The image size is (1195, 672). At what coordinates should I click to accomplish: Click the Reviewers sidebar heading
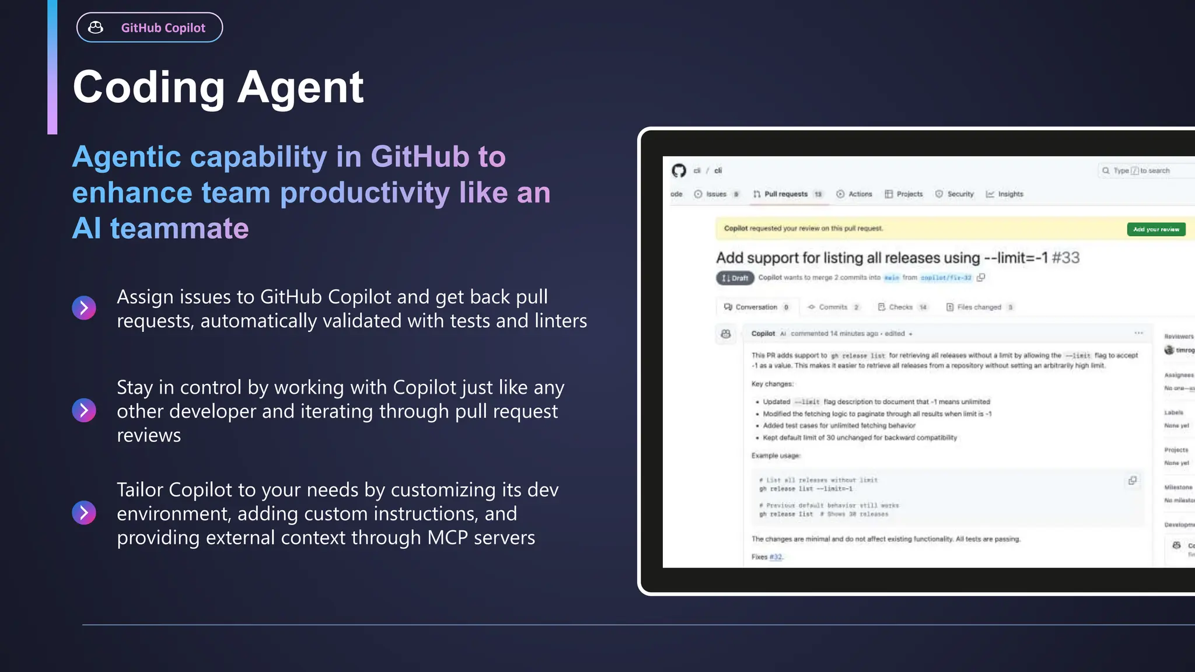point(1179,337)
